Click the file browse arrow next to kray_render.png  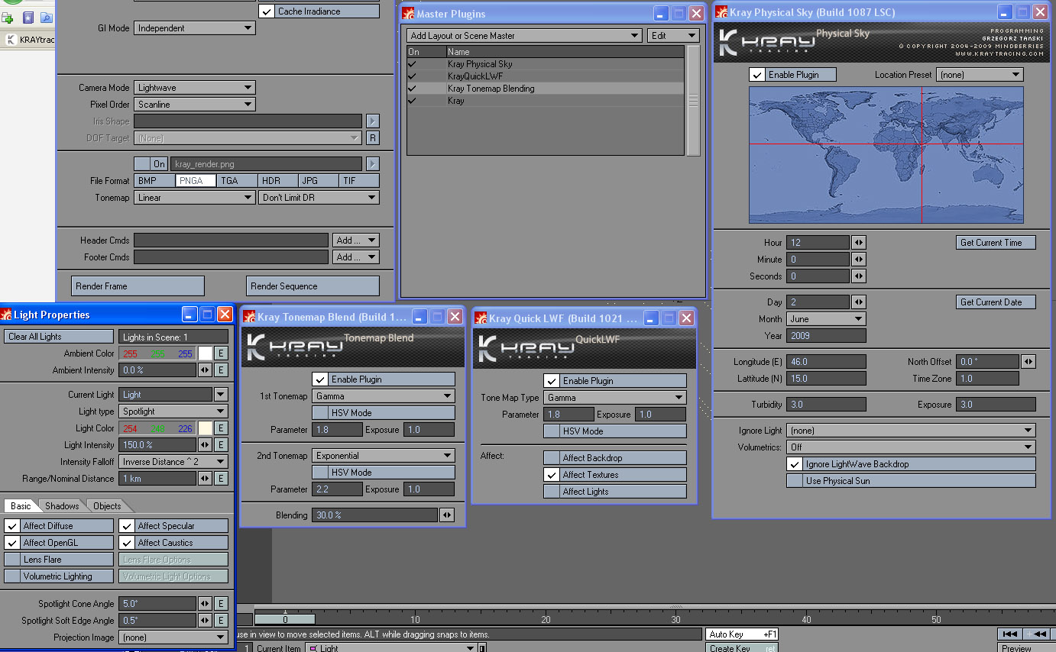click(x=372, y=164)
